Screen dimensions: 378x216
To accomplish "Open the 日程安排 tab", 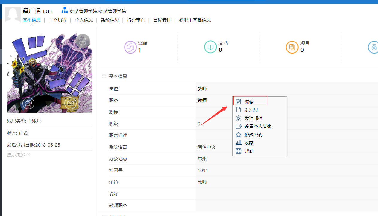I will tap(162, 20).
